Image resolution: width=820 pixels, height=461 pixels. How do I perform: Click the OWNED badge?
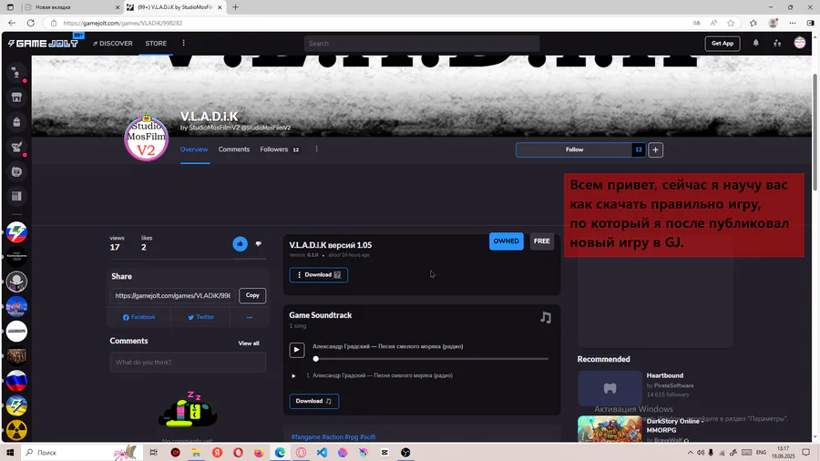[507, 241]
